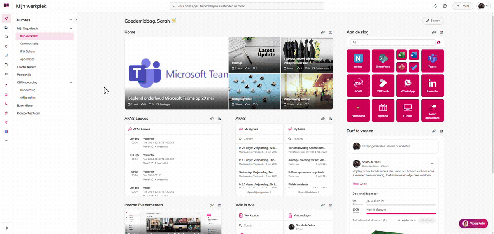Select poll option "Nee, ik sla over"
This screenshot has width=494, height=234.
tap(394, 211)
